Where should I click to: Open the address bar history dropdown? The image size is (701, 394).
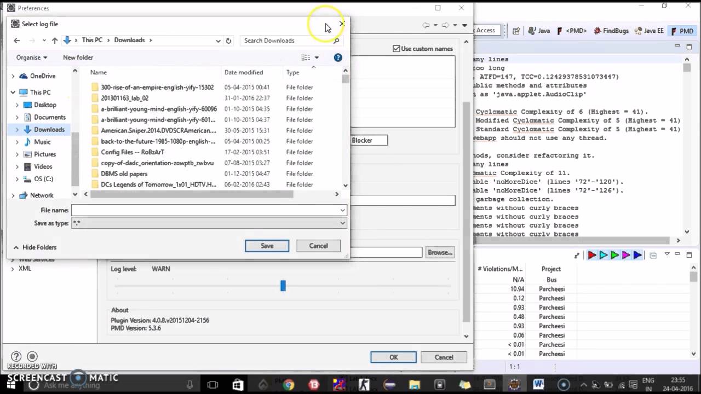(218, 40)
